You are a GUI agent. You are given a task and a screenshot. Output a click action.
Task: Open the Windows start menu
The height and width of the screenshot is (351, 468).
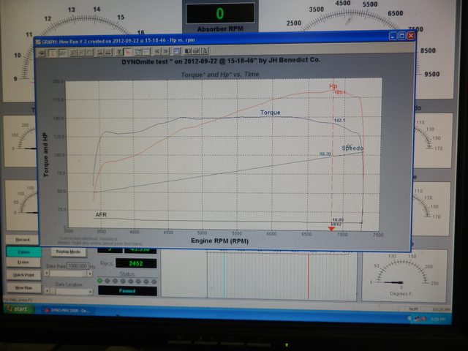click(x=18, y=309)
